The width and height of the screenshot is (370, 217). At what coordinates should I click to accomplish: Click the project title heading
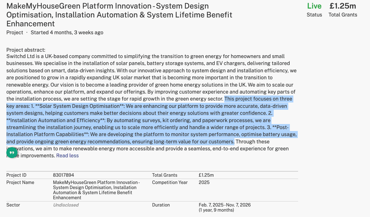coord(119,15)
